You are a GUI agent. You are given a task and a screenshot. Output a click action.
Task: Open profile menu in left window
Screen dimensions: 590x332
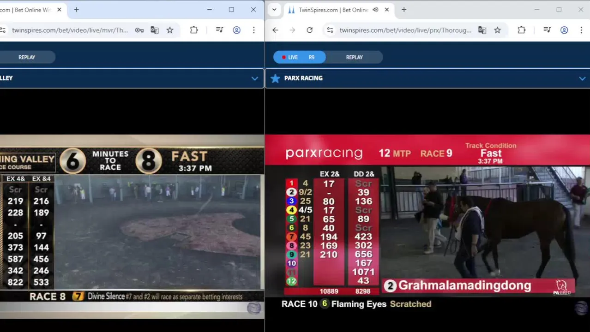[x=236, y=30]
